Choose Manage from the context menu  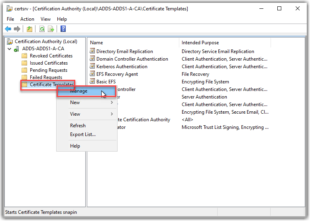coord(86,91)
